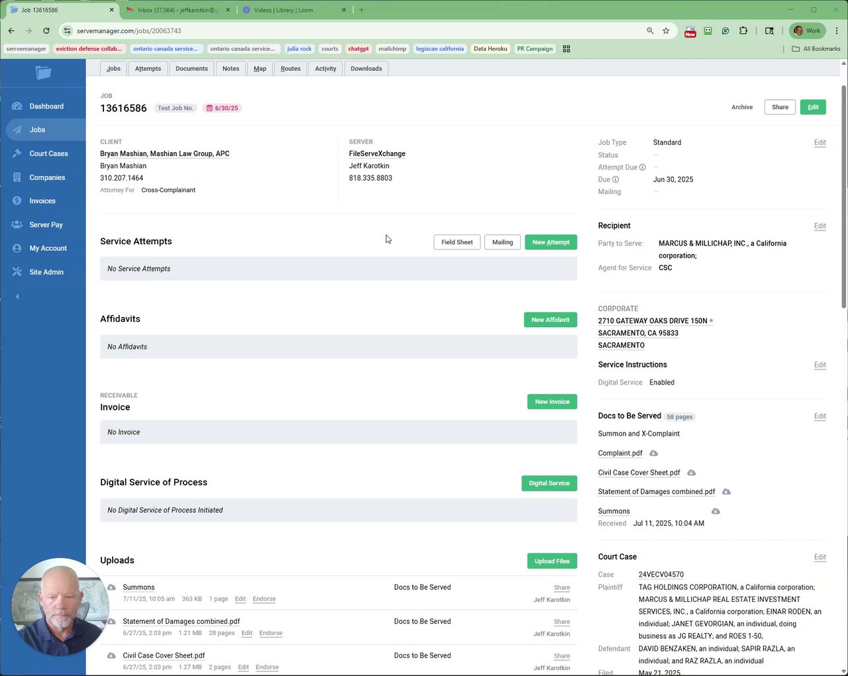Screen dimensions: 848x676
Task: Click the Field Sheet button
Action: pos(457,242)
